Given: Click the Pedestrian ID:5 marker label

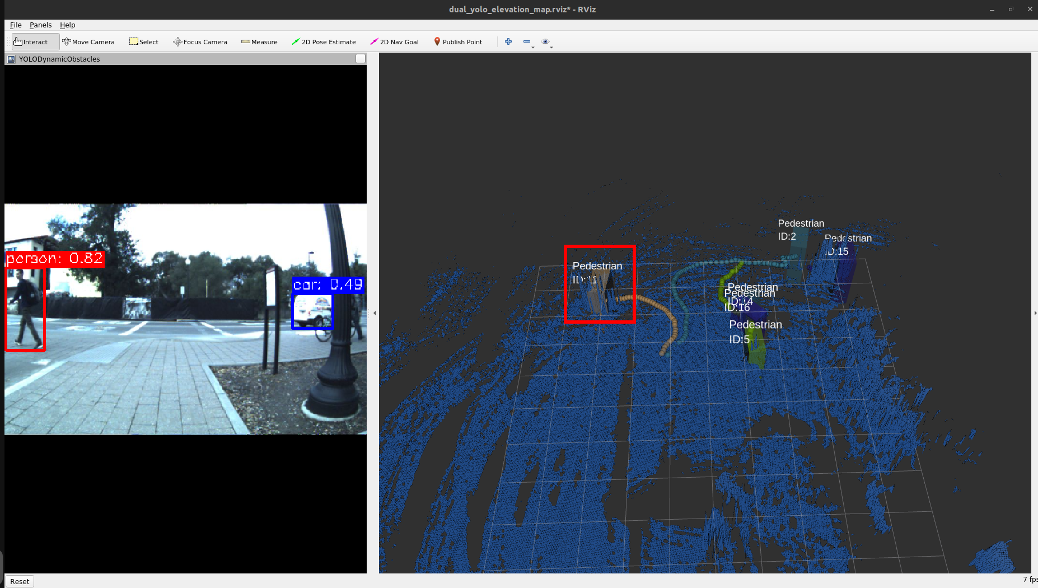Looking at the screenshot, I should (755, 332).
